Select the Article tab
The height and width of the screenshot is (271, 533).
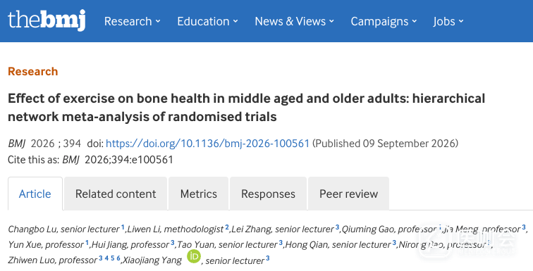(x=35, y=194)
